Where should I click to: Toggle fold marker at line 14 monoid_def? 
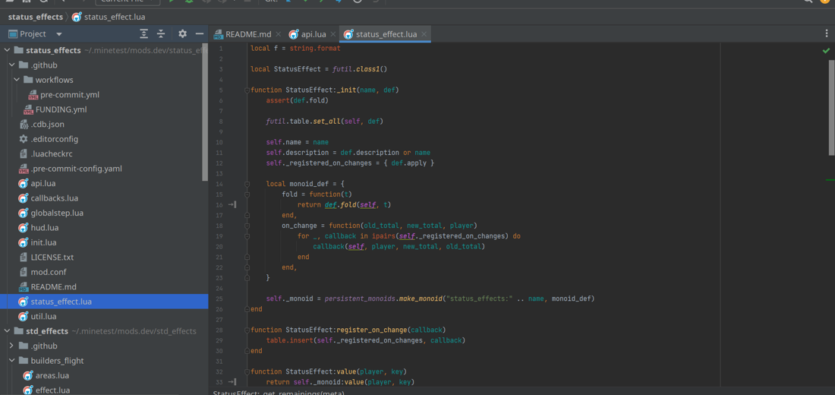(x=247, y=184)
